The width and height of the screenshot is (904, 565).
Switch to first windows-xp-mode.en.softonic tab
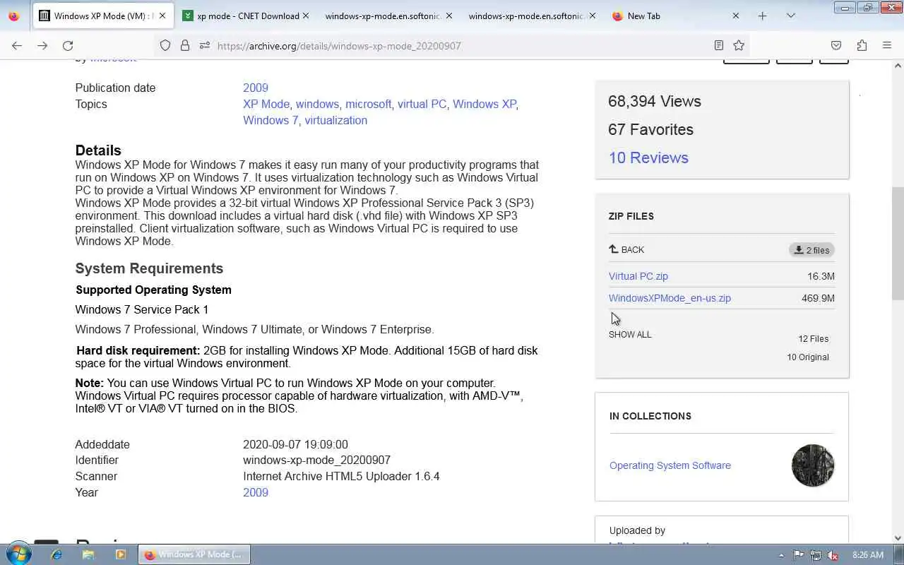[388, 16]
